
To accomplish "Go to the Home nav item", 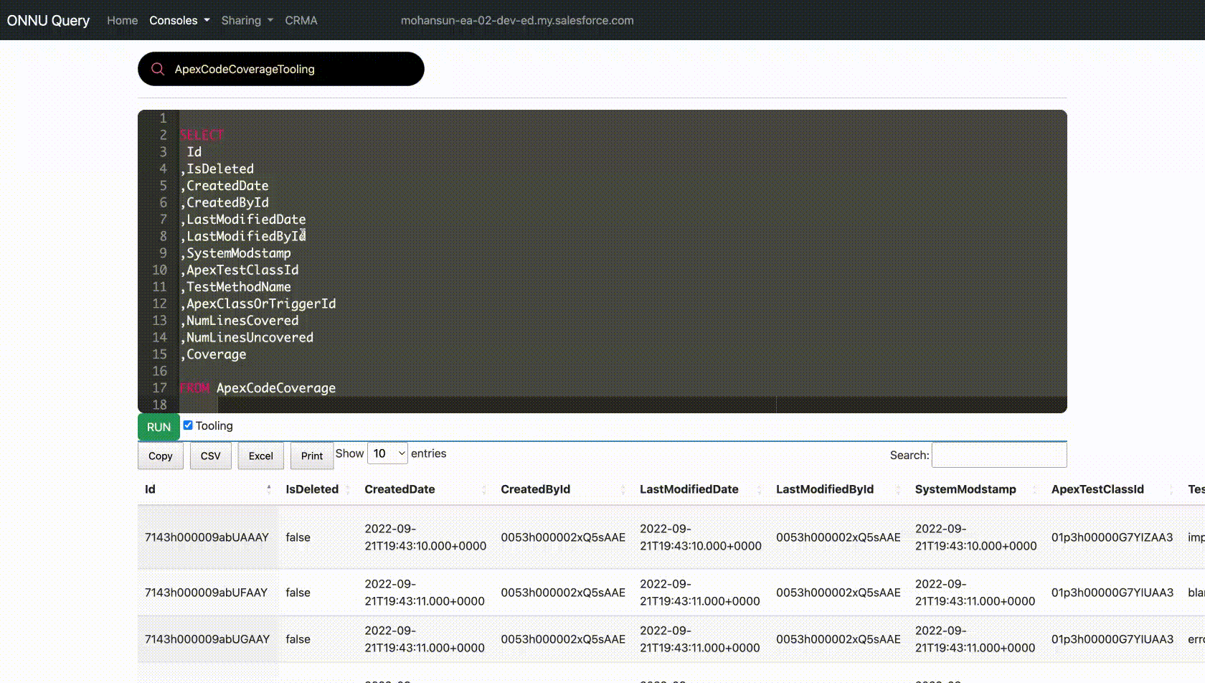I will pos(122,20).
